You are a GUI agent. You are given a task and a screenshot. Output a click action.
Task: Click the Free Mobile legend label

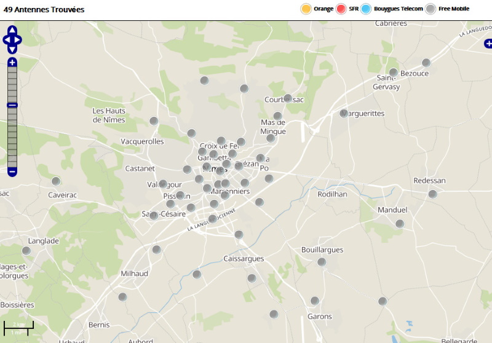(x=454, y=9)
